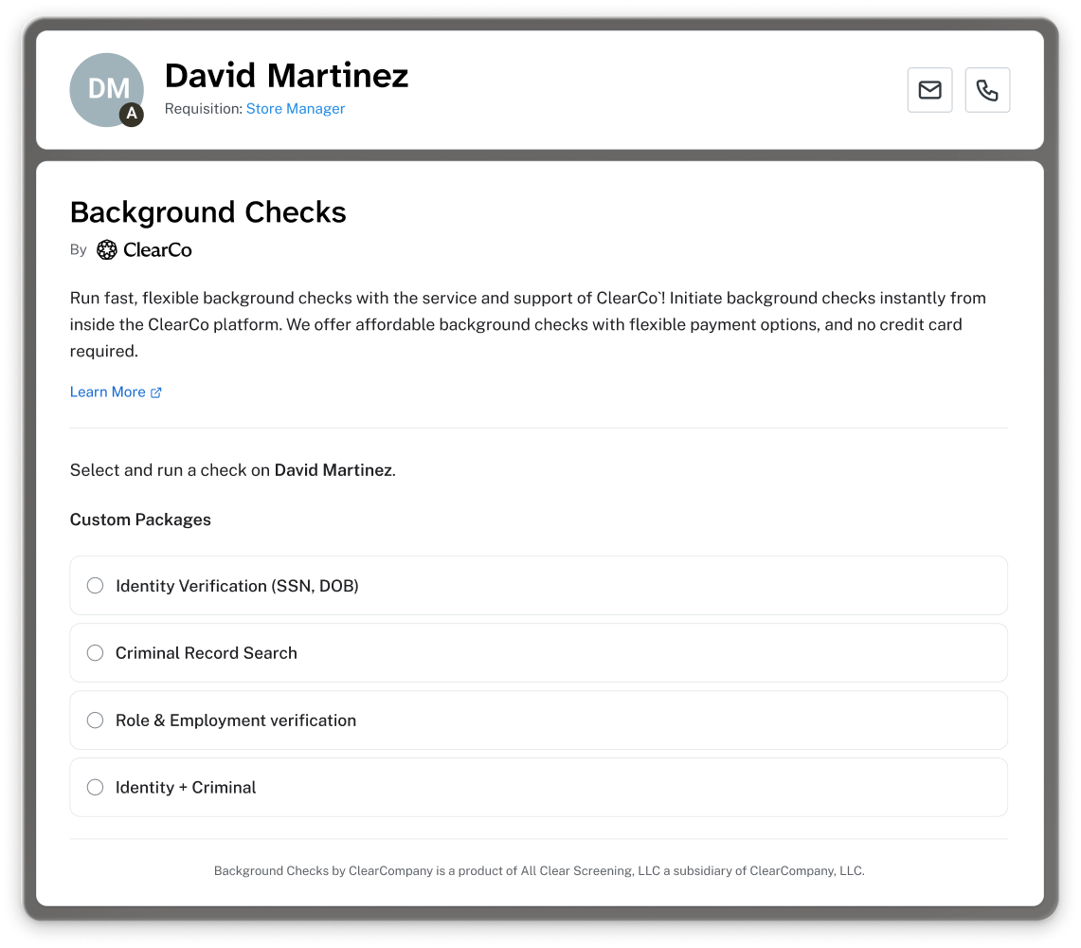Select the Identity Verification (SSN, DOB) package

95,585
